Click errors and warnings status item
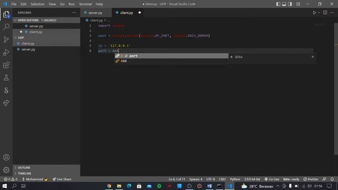This screenshot has width=338, height=190. [x=11, y=179]
